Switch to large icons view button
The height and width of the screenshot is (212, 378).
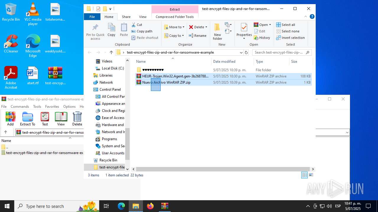311,175
